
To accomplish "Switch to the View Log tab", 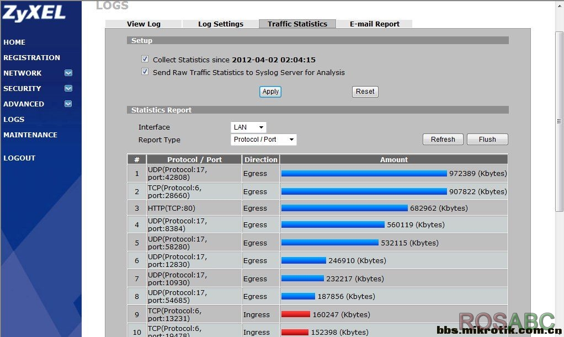I will pyautogui.click(x=143, y=24).
